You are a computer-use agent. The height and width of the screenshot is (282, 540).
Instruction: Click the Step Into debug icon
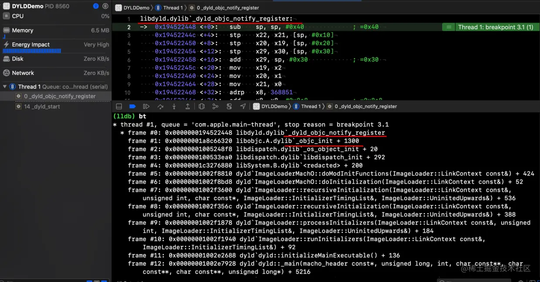tap(174, 106)
